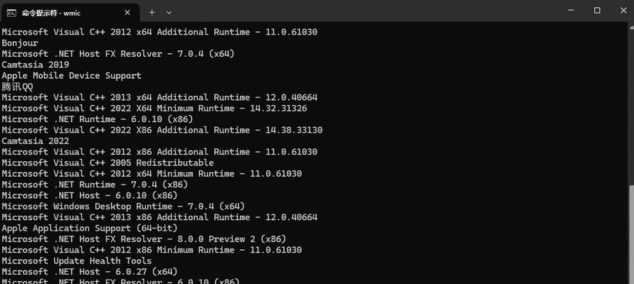Click the empty title bar drag area
Screen dimensions: 634x284
[356, 11]
